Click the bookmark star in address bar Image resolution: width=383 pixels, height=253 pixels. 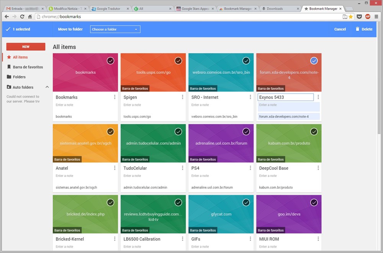pyautogui.click(x=351, y=17)
